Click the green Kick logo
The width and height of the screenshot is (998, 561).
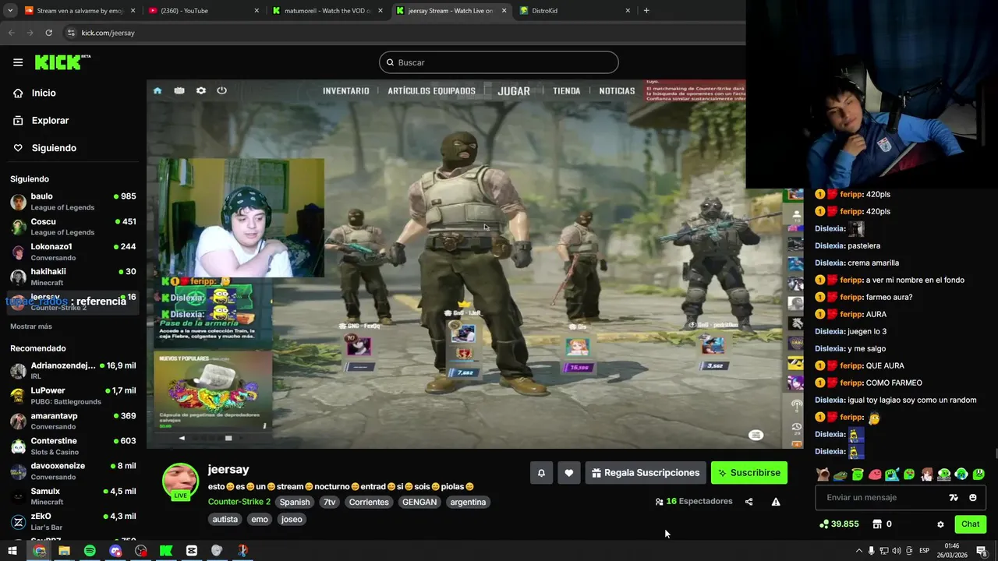[x=62, y=62]
